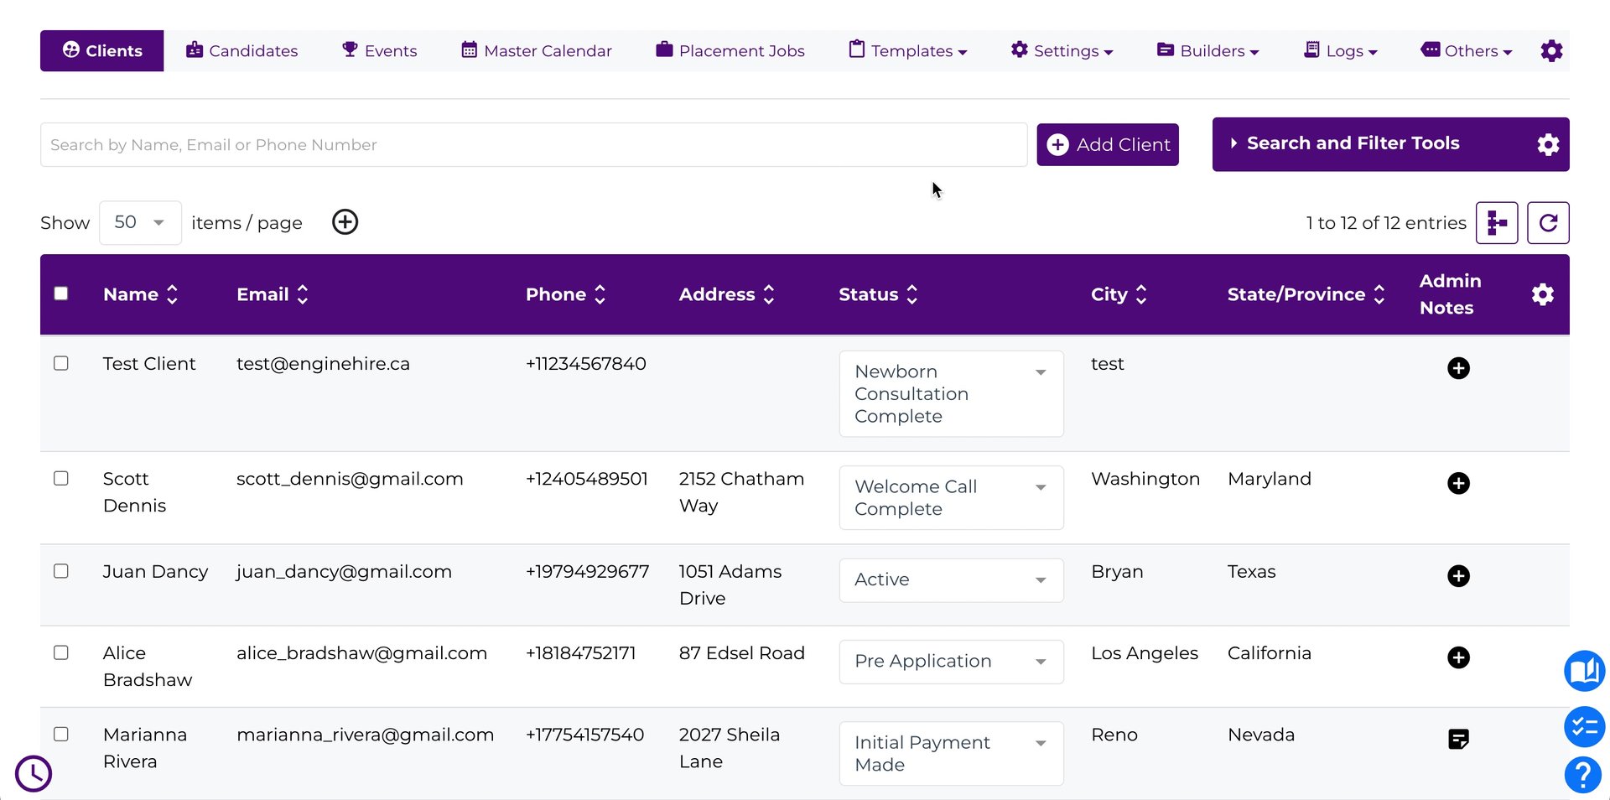Tick the checkbox for Juan Dancy
Image resolution: width=1610 pixels, height=800 pixels.
pyautogui.click(x=61, y=571)
